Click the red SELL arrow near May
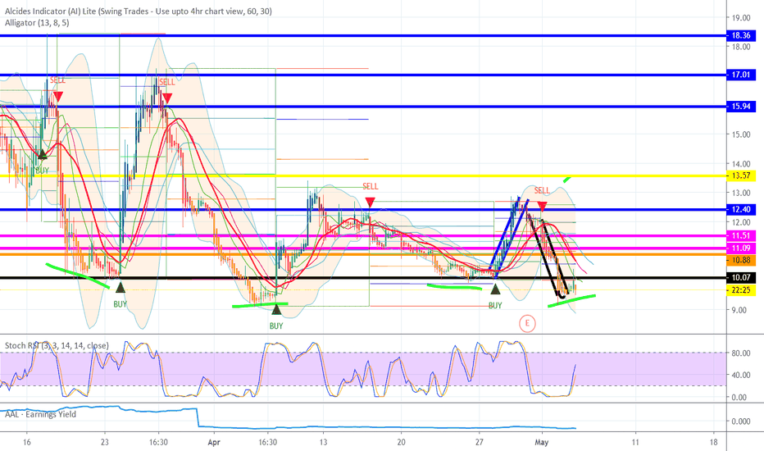The image size is (764, 451). pos(542,207)
